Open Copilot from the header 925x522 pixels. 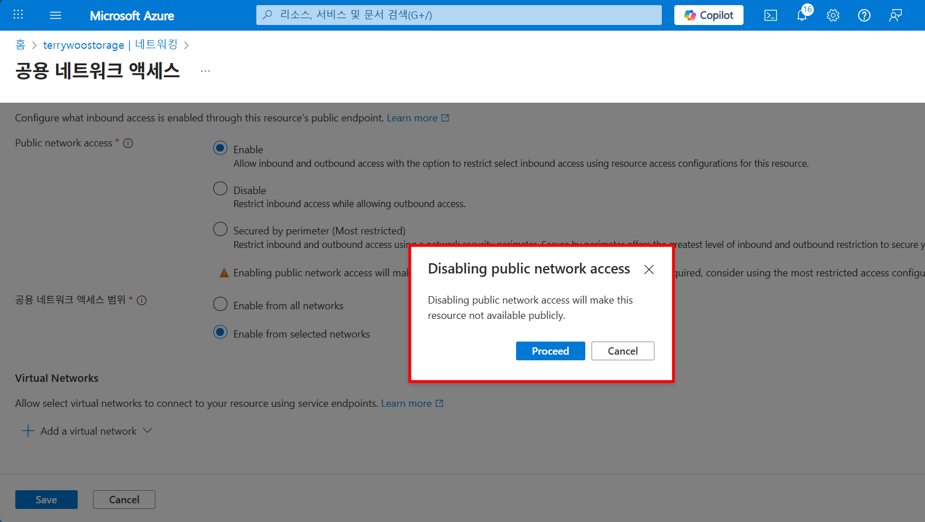[x=709, y=15]
